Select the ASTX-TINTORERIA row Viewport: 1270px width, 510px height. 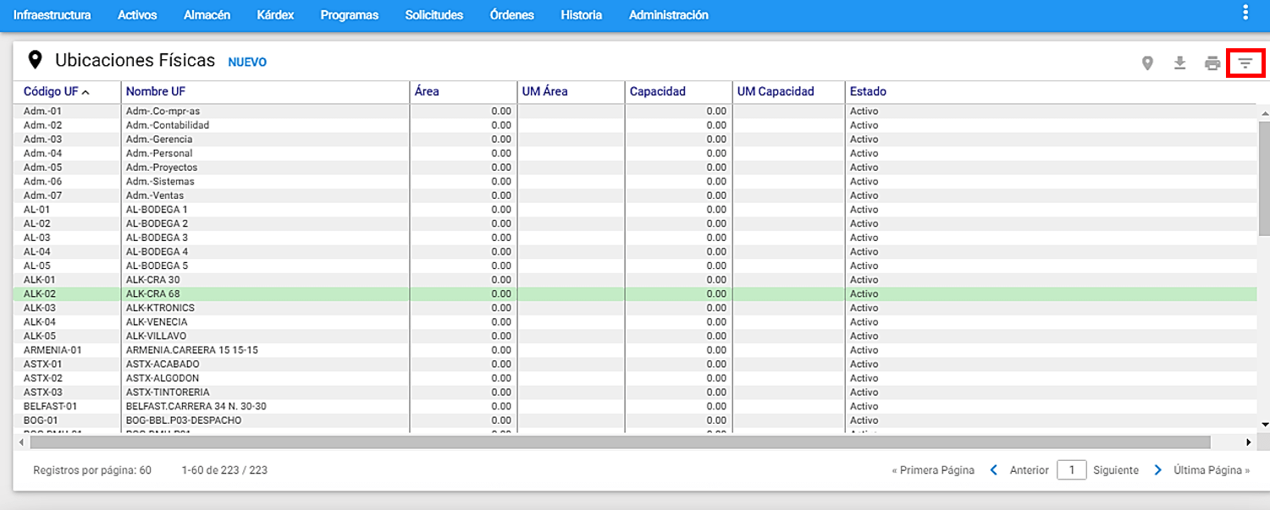[634, 392]
